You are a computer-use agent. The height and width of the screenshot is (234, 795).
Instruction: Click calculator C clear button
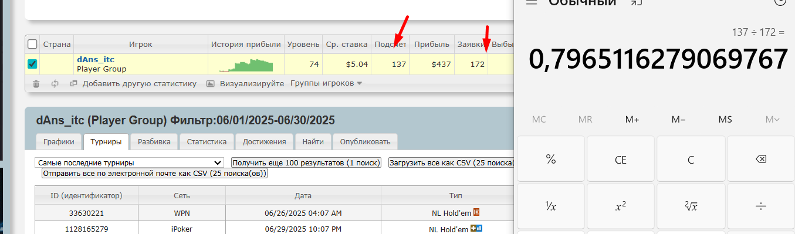point(691,159)
